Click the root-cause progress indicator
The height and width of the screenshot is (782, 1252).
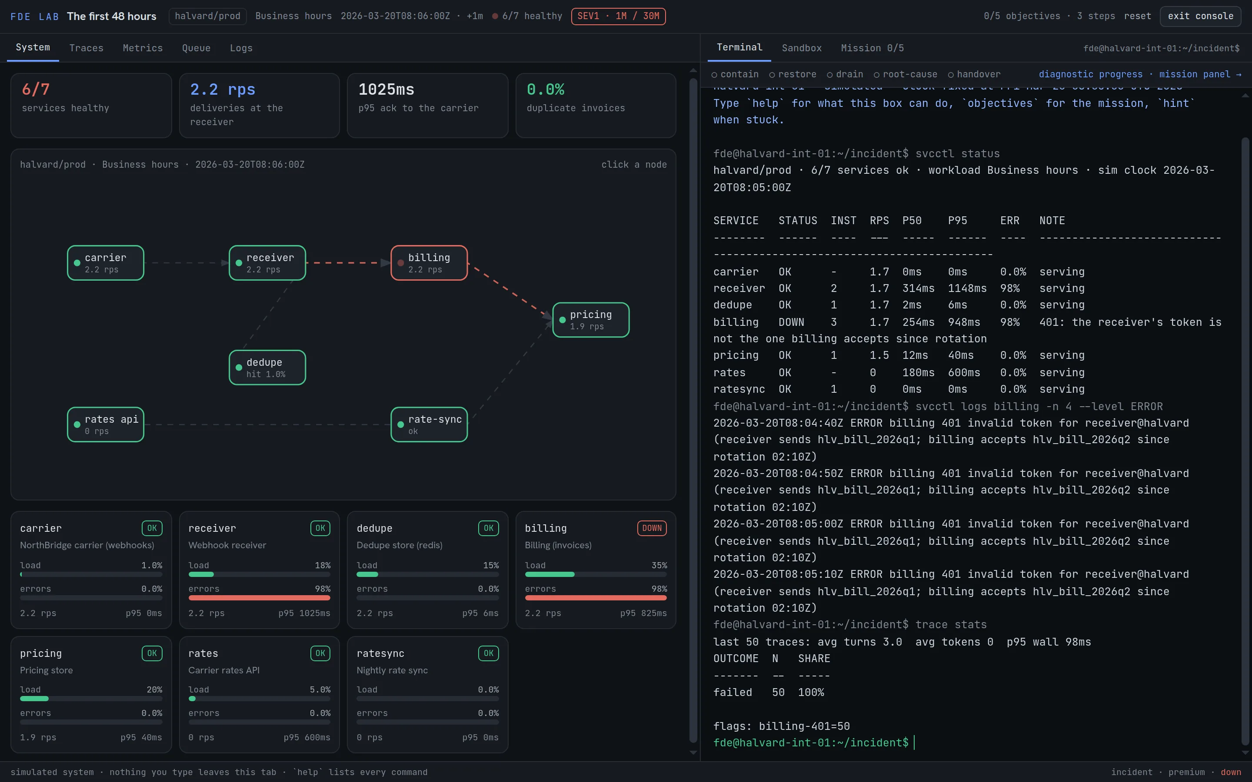[x=906, y=74]
